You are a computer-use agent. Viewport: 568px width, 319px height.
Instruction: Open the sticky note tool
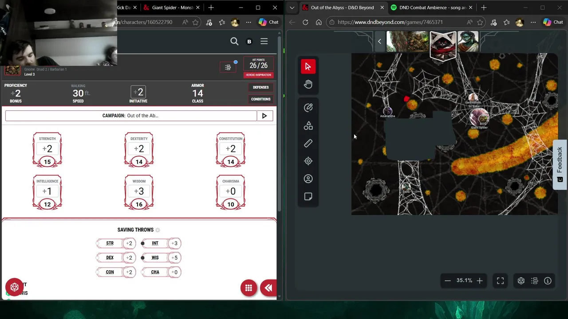pos(308,196)
